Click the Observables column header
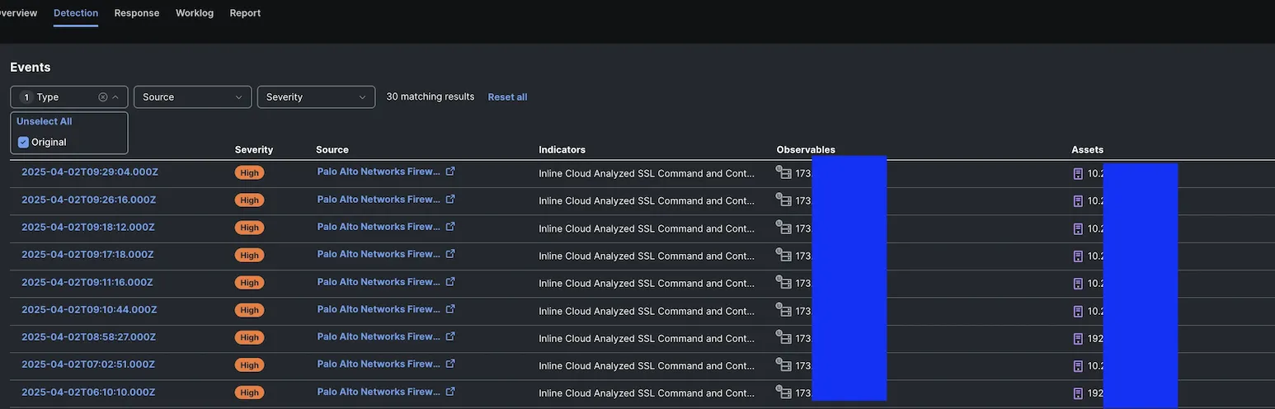 (806, 150)
